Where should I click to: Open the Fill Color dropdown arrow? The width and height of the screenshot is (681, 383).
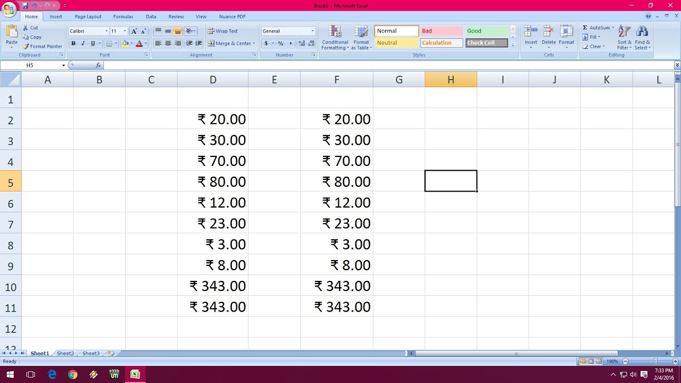[131, 44]
